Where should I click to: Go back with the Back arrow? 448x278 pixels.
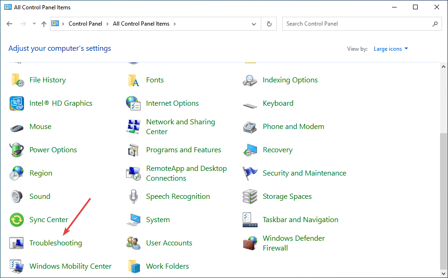tap(9, 24)
